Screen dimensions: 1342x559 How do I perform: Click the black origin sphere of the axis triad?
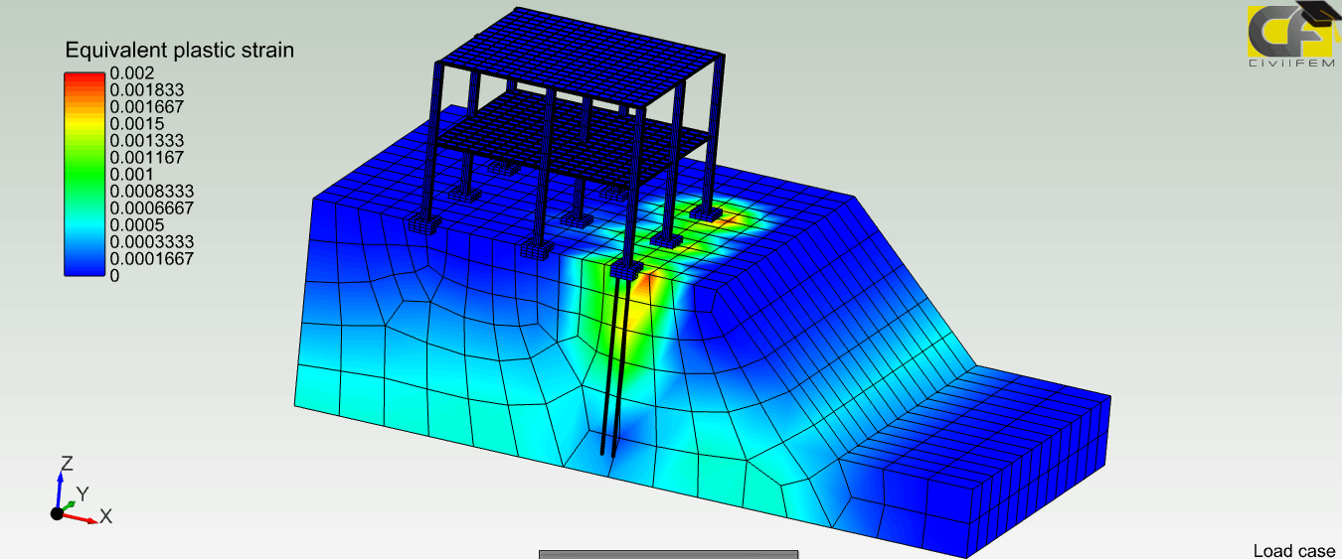point(58,513)
